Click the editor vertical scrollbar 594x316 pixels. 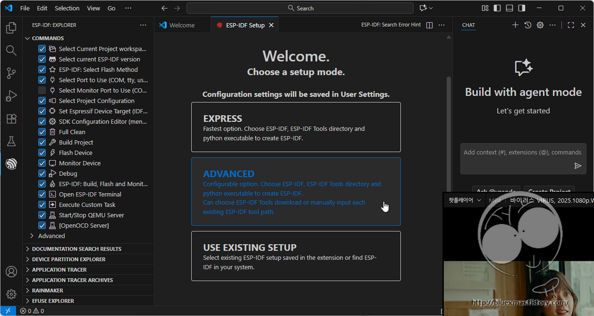coord(449,135)
